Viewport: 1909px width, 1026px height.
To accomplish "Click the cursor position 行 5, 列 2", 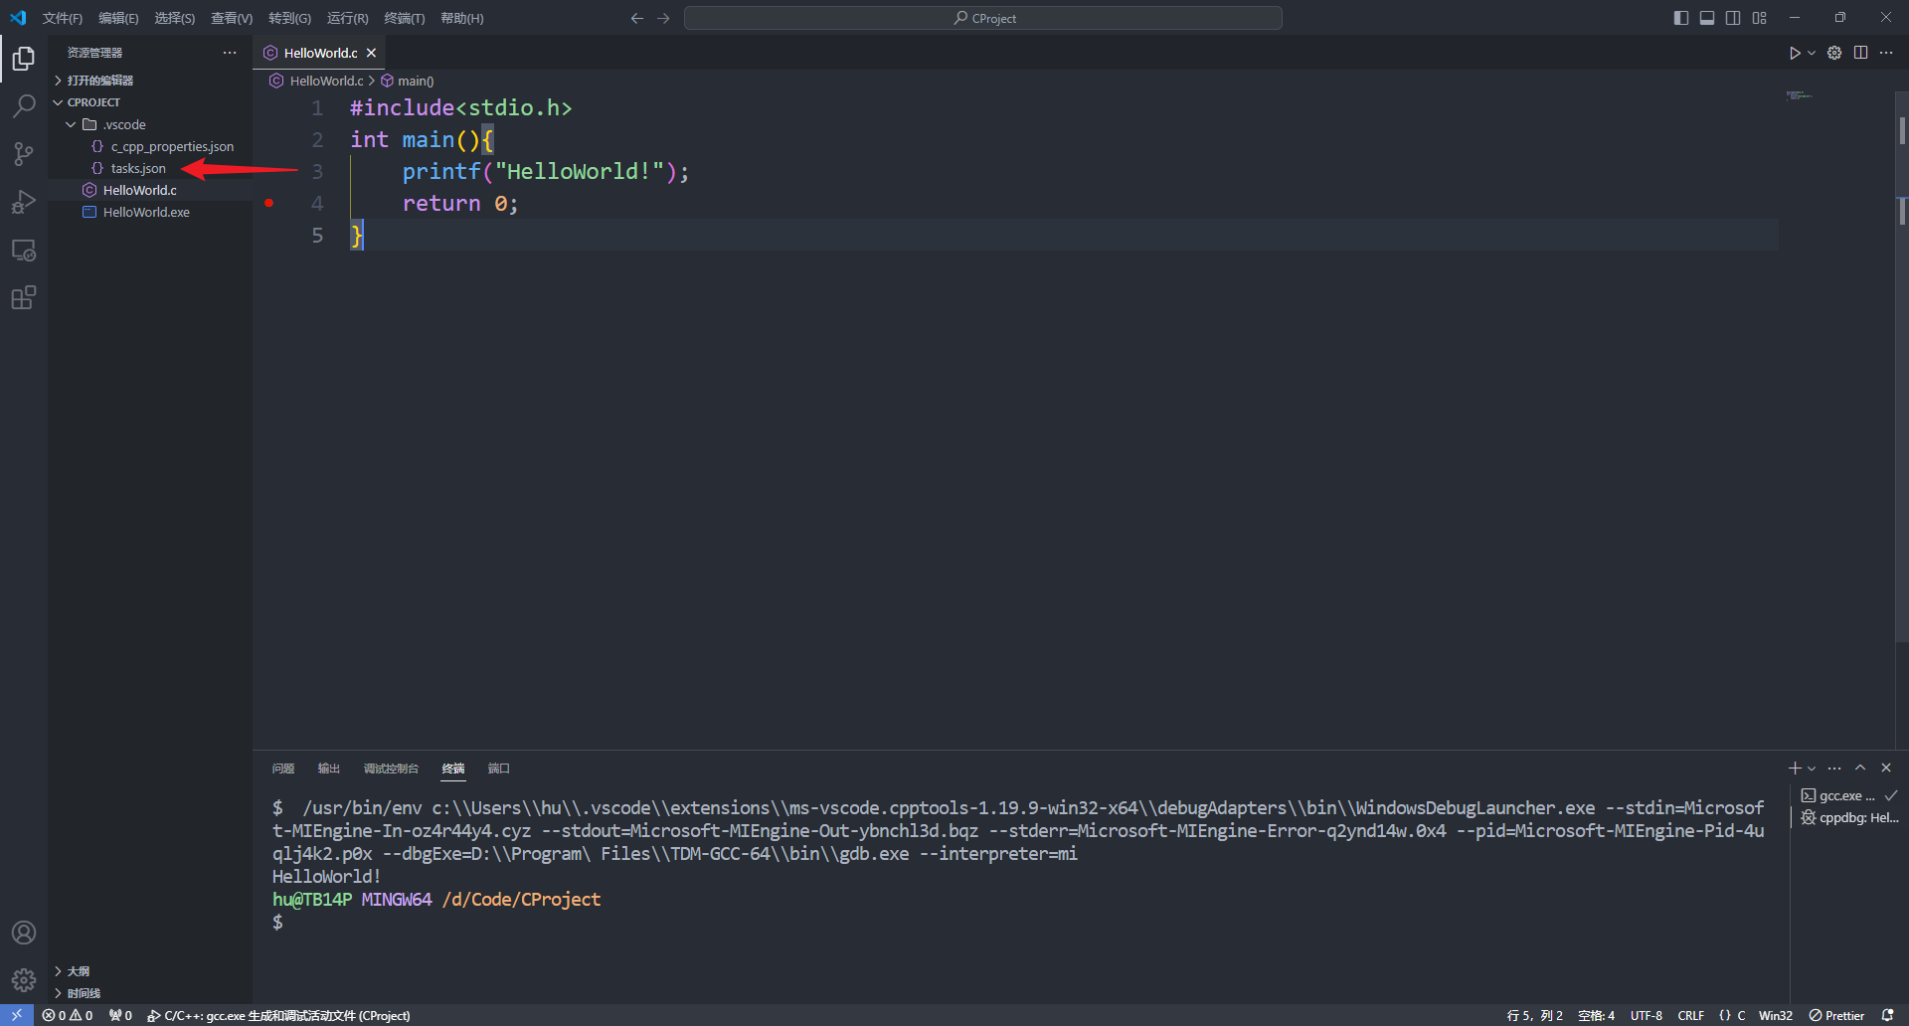I will pos(1534,1015).
